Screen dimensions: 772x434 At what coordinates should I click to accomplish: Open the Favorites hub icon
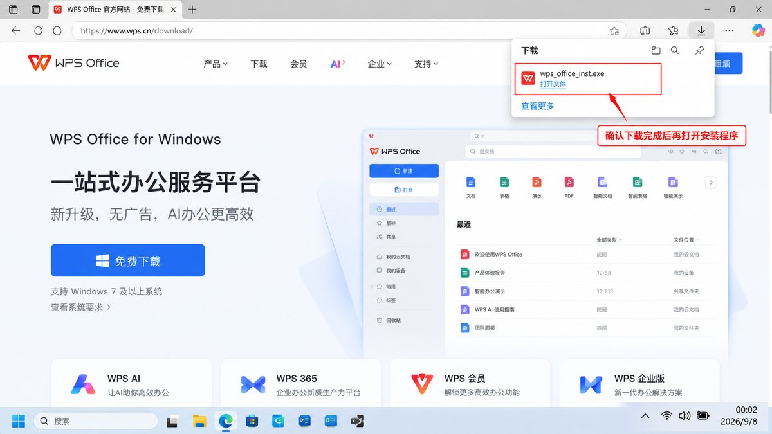(x=673, y=30)
